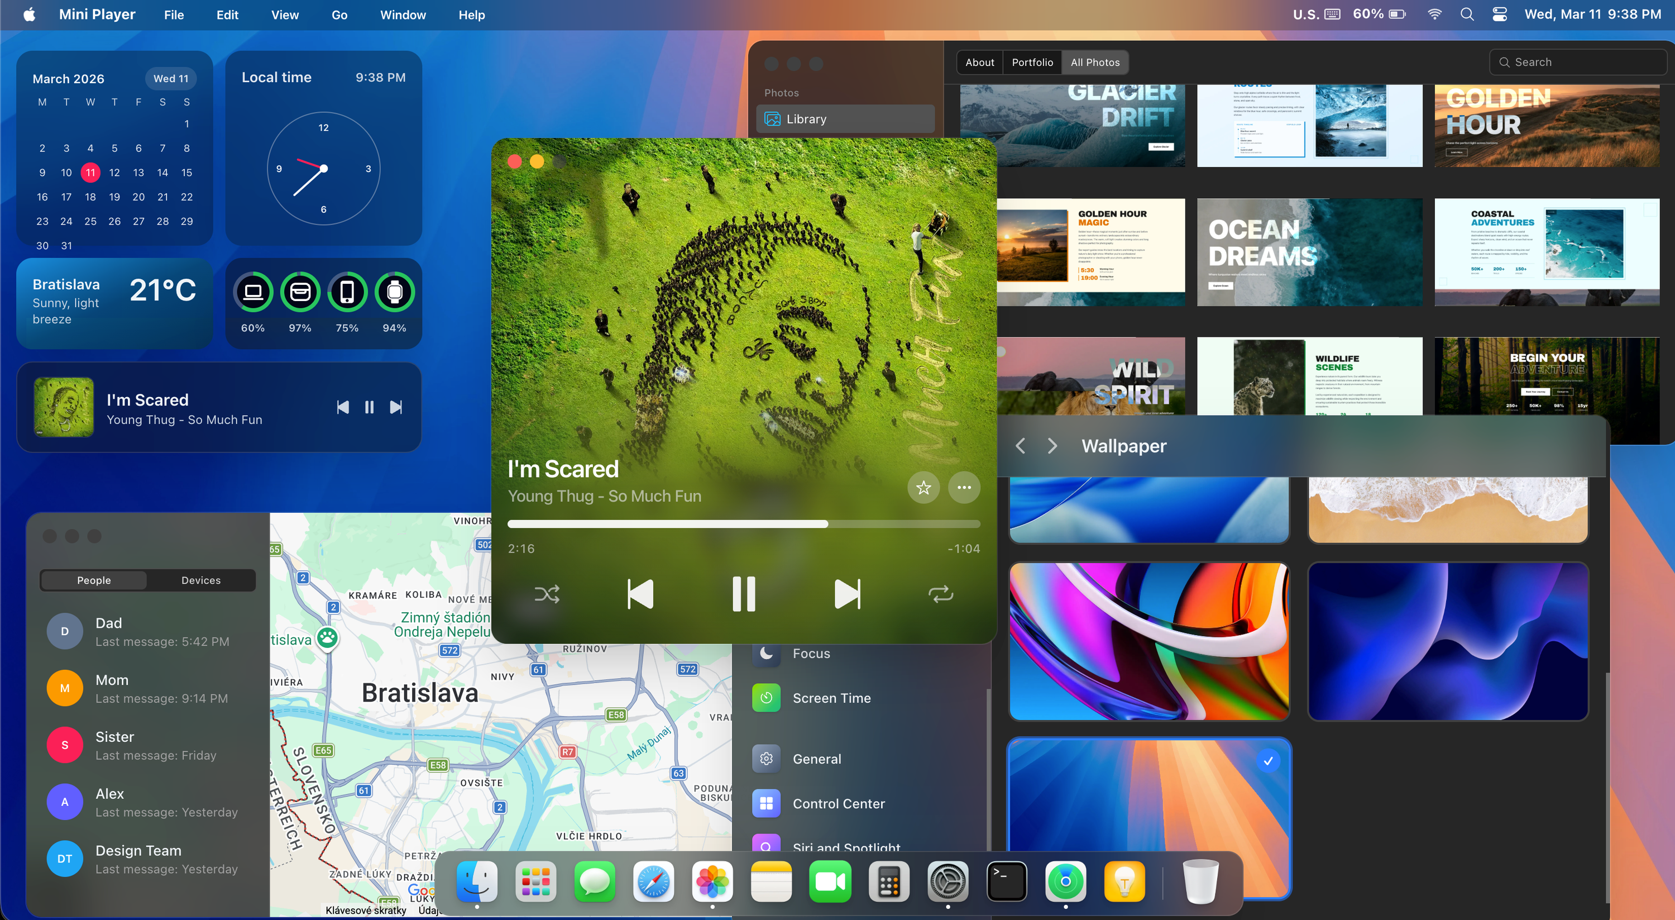Image resolution: width=1675 pixels, height=920 pixels.
Task: Click the green paw pin on the map
Action: click(327, 638)
